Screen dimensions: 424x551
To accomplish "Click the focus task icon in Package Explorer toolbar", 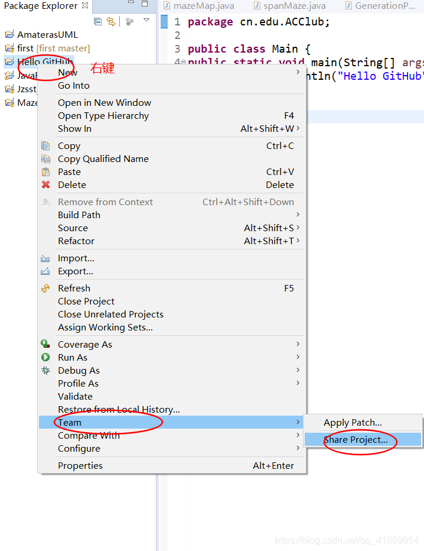I will click(x=129, y=22).
